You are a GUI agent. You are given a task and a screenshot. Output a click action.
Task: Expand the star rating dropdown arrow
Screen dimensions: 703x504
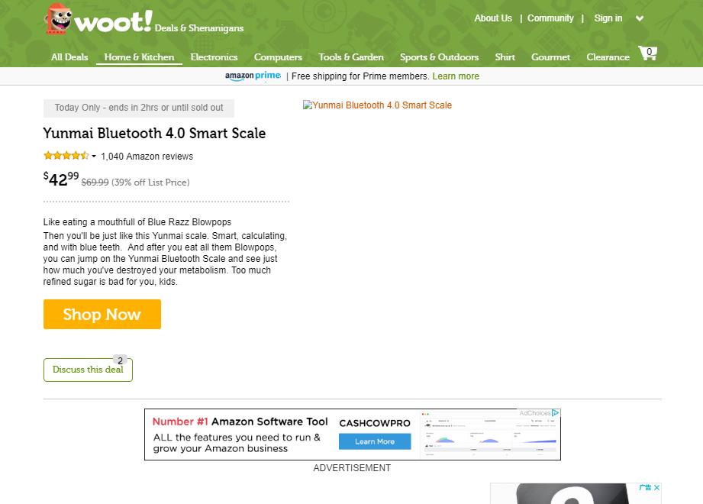pos(94,157)
